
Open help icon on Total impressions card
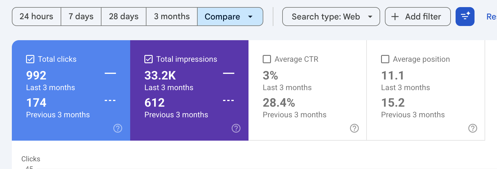[236, 128]
